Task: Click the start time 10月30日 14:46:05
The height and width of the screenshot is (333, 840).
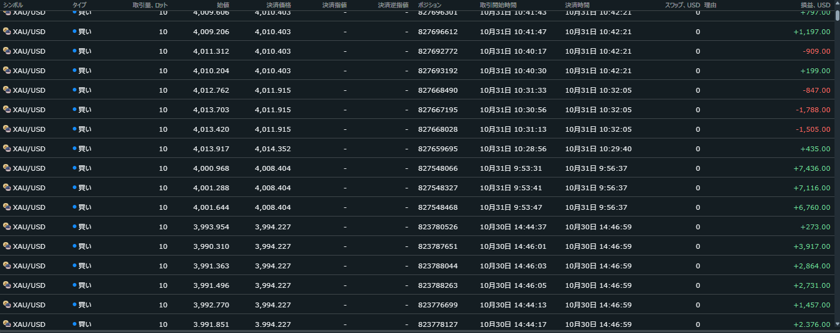Action: pyautogui.click(x=513, y=285)
